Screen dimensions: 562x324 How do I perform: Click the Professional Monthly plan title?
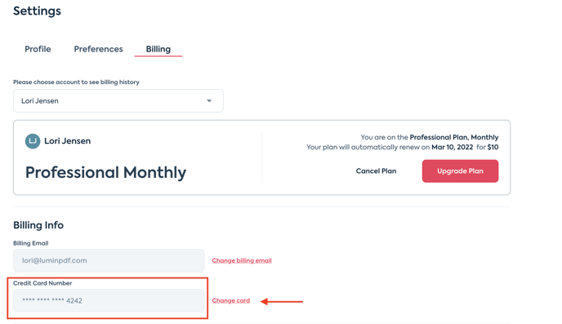point(105,172)
